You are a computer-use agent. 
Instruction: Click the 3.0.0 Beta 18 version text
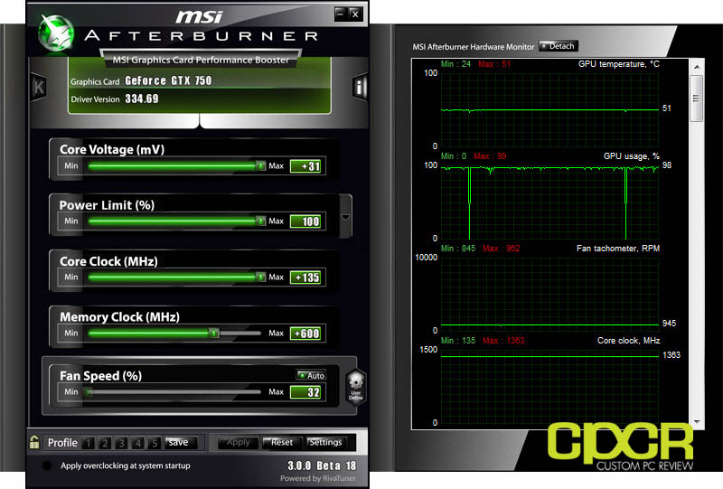322,465
